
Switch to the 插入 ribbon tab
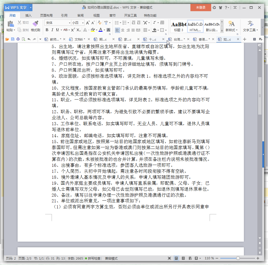click(x=28, y=15)
